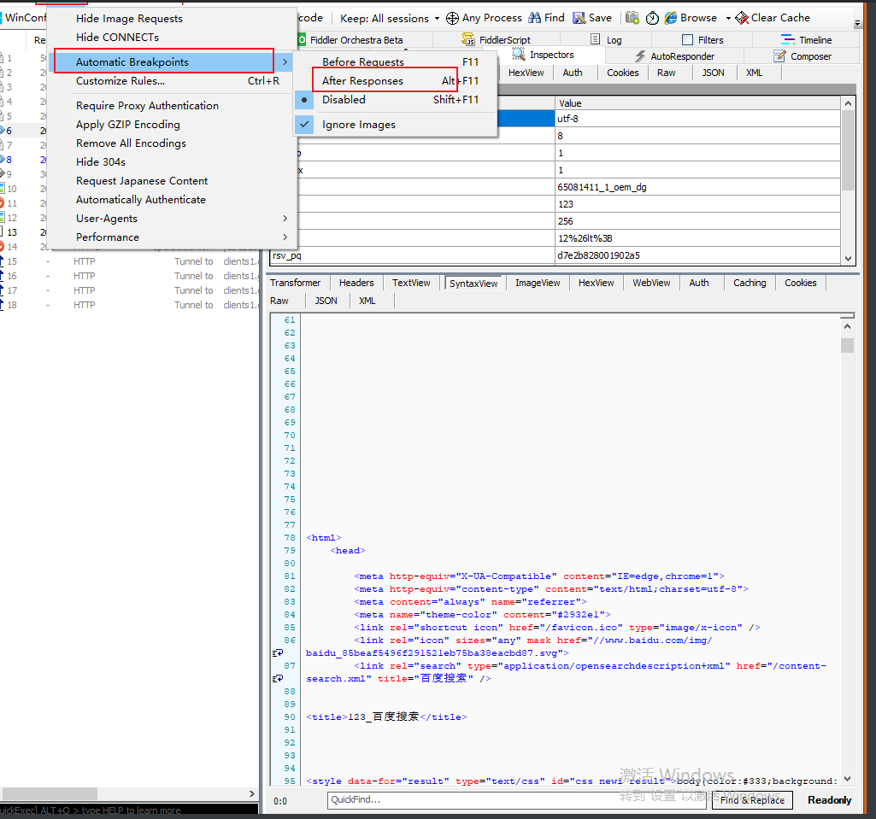Click the Log page icon
876x819 pixels.
tap(596, 39)
